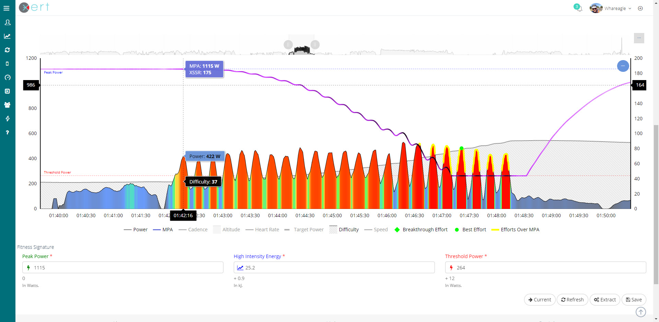Click the video play icon in sidebar

pos(7,91)
